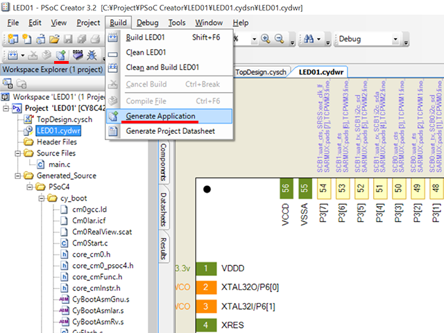Click the Build project toolbar icon
444x333 pixels.
click(x=12, y=55)
